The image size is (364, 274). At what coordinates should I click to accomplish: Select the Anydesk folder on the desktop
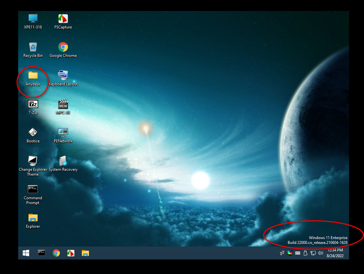[x=33, y=78]
